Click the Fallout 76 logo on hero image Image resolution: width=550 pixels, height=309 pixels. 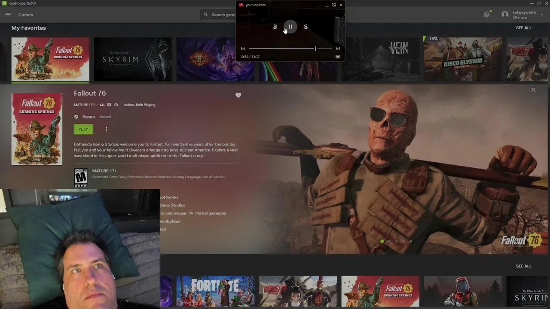coord(521,240)
